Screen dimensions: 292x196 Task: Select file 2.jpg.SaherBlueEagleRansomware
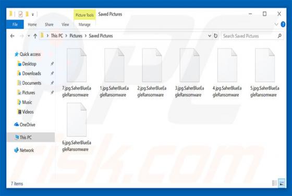tap(152, 73)
